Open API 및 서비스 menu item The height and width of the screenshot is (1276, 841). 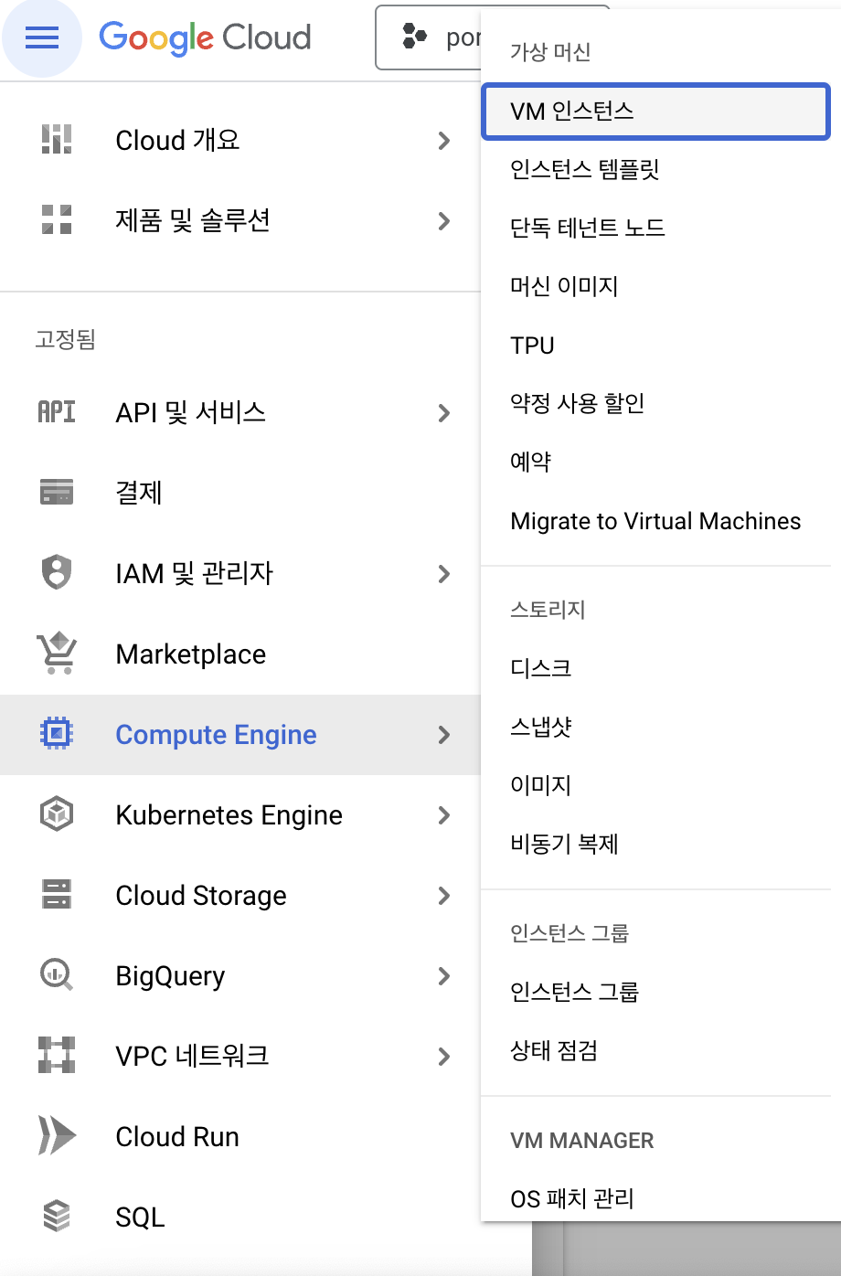point(240,413)
